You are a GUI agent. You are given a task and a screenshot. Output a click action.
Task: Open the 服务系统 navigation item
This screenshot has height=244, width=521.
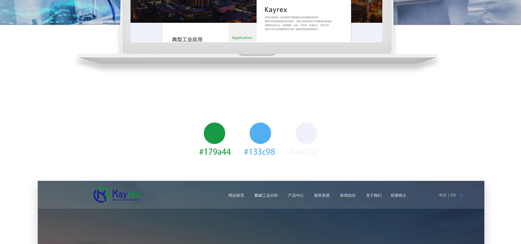pos(322,195)
